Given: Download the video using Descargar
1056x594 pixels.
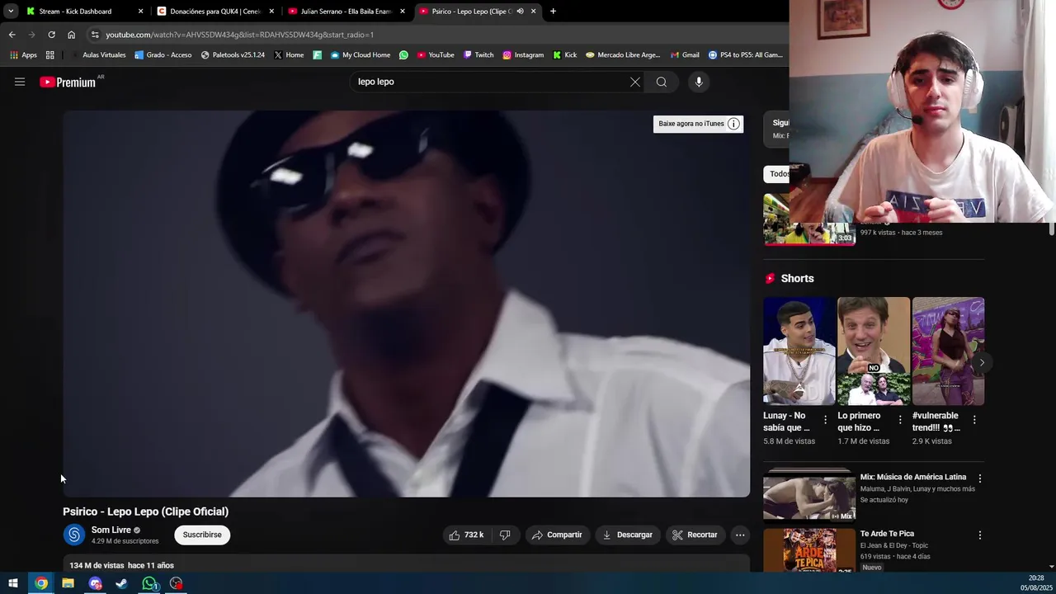Looking at the screenshot, I should [x=628, y=535].
